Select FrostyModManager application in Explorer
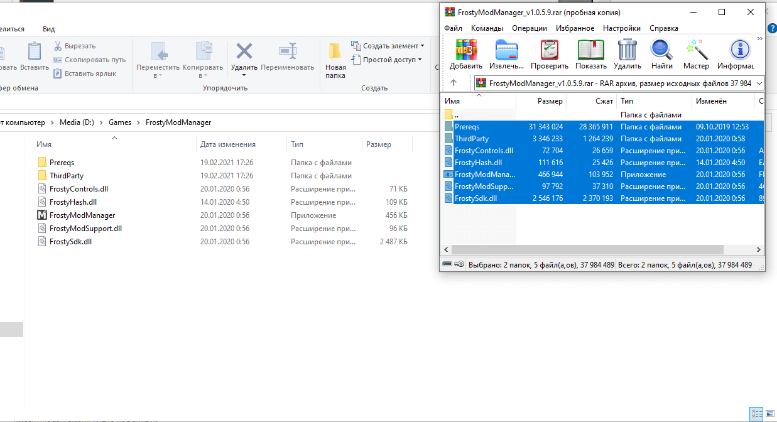The image size is (777, 422). [x=82, y=215]
